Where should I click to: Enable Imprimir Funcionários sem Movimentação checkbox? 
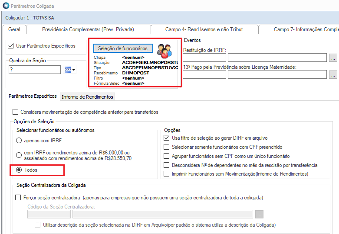(x=167, y=174)
